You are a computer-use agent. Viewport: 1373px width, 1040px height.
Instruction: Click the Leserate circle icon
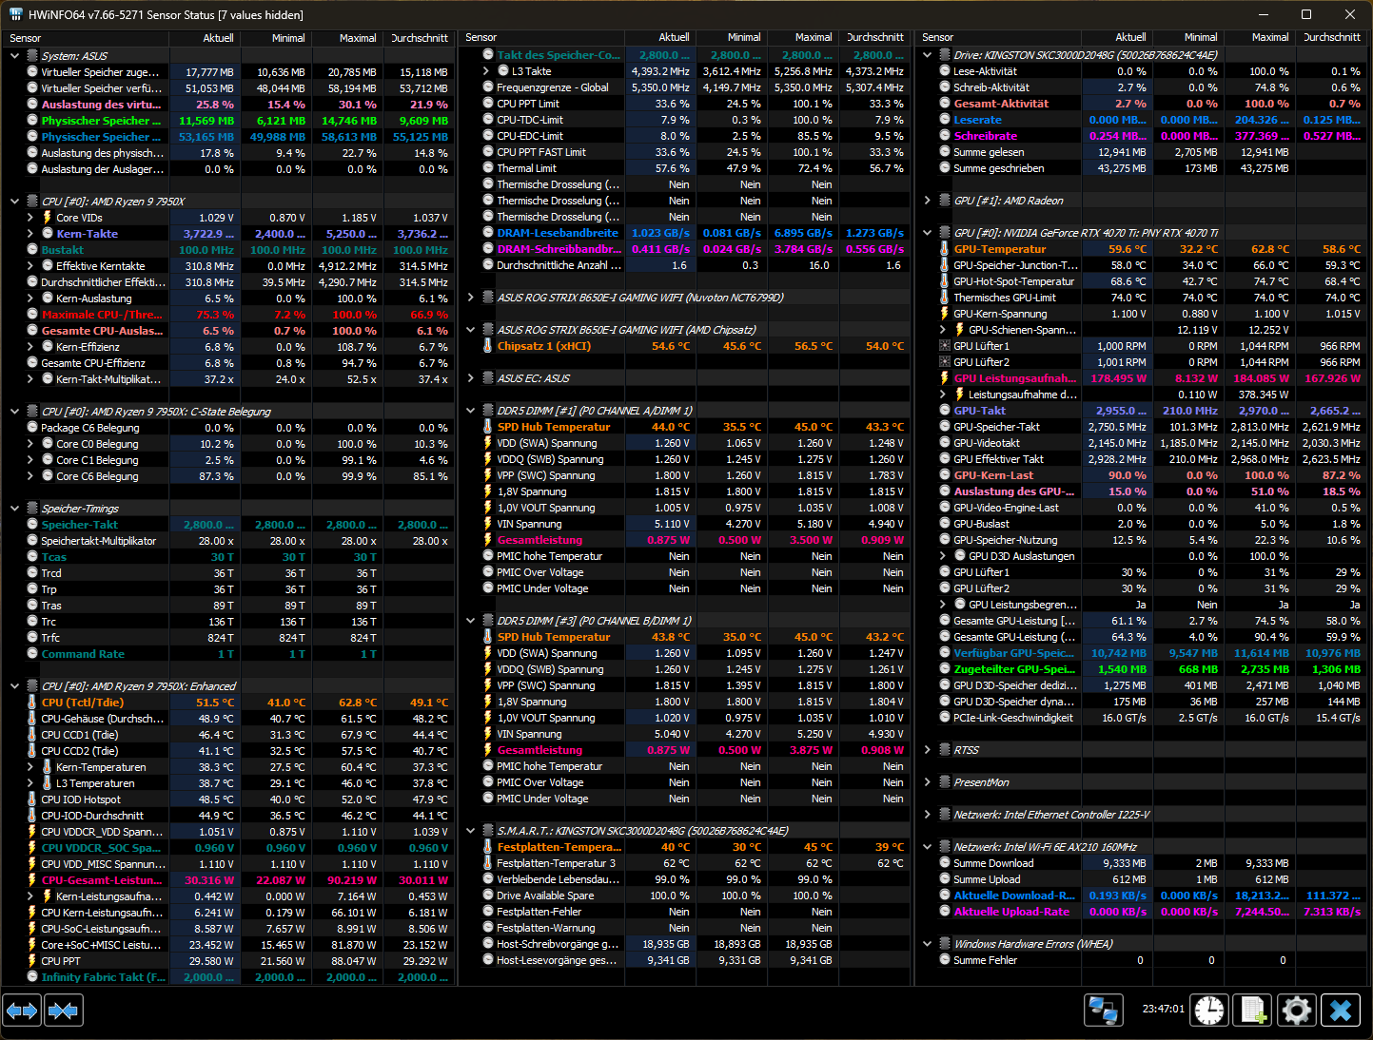(x=945, y=120)
